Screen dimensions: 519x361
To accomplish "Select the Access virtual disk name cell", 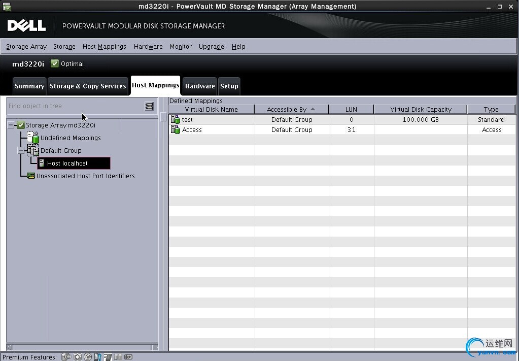I will click(212, 130).
